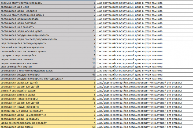Select value 1 beside 'где купить шар светящийся'

click(95, 55)
